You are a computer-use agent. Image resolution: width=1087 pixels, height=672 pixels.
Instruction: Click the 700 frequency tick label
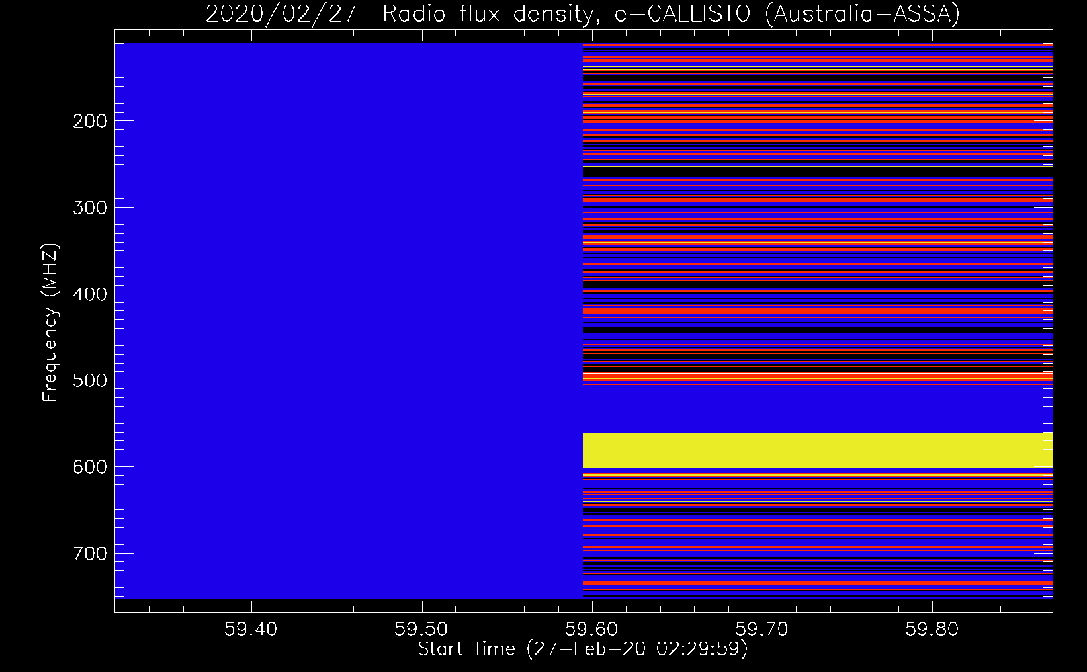pos(90,554)
